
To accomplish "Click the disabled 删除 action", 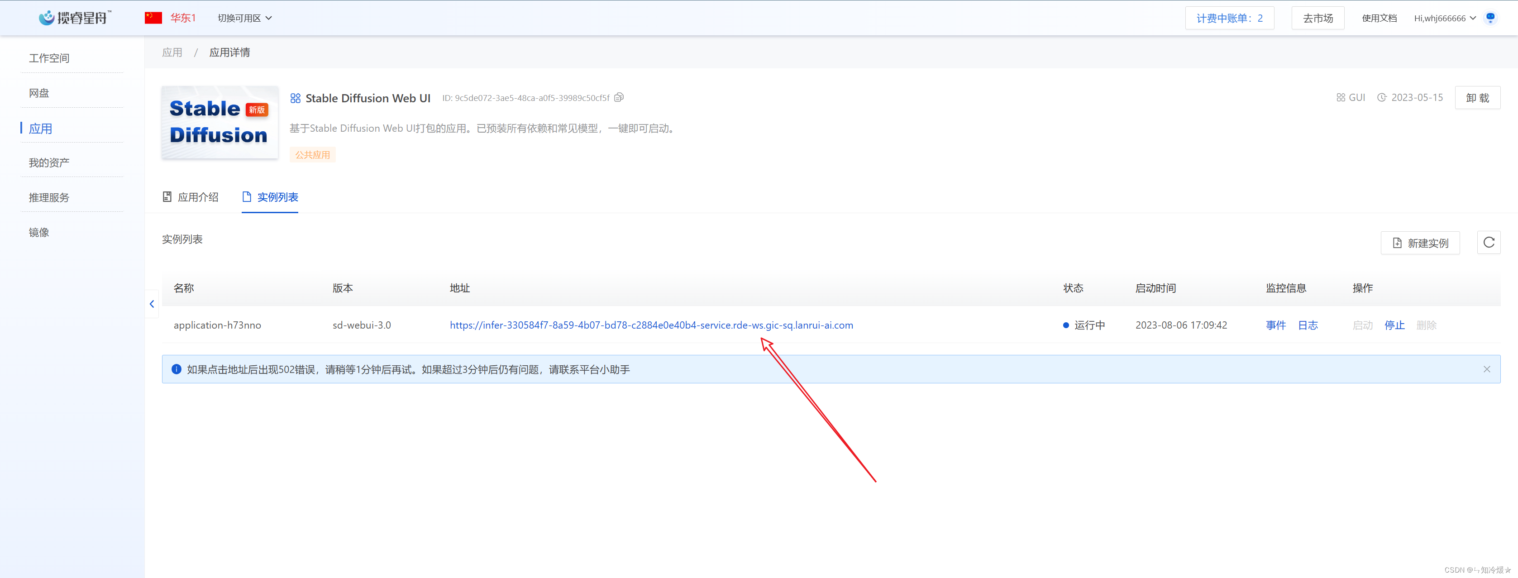I will (1426, 325).
